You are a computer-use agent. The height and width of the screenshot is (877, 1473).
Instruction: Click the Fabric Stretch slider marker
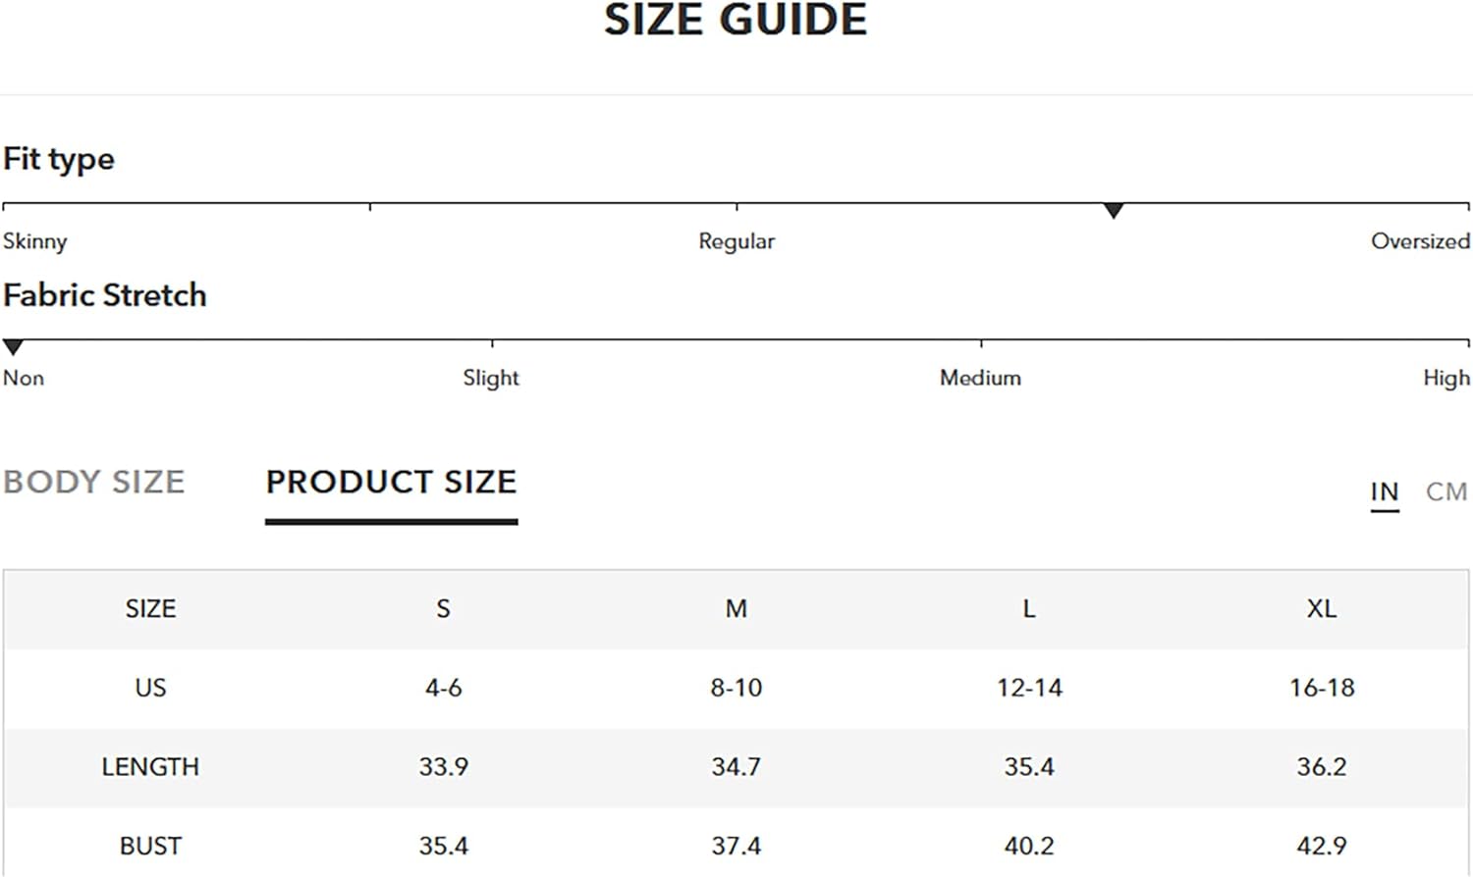coord(13,347)
